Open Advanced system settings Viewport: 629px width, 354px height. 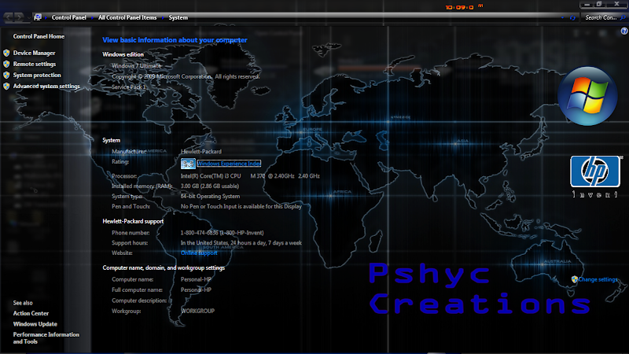[46, 87]
